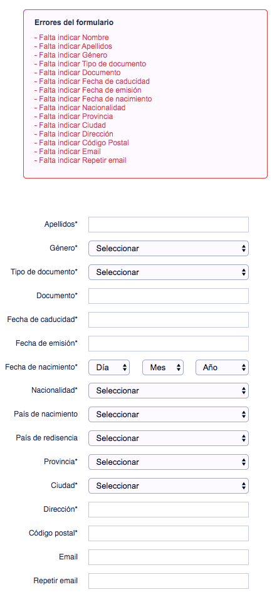Click into the Dirección field
This screenshot has height=597, width=277.
[169, 509]
